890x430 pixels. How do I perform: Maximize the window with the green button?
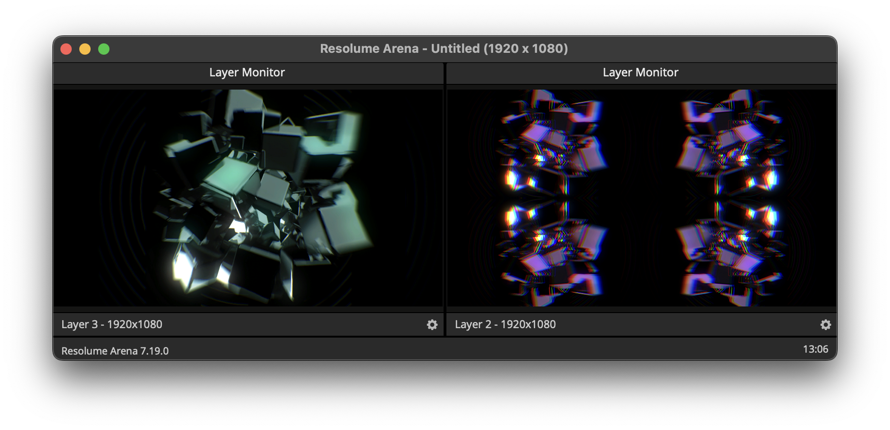pos(104,49)
